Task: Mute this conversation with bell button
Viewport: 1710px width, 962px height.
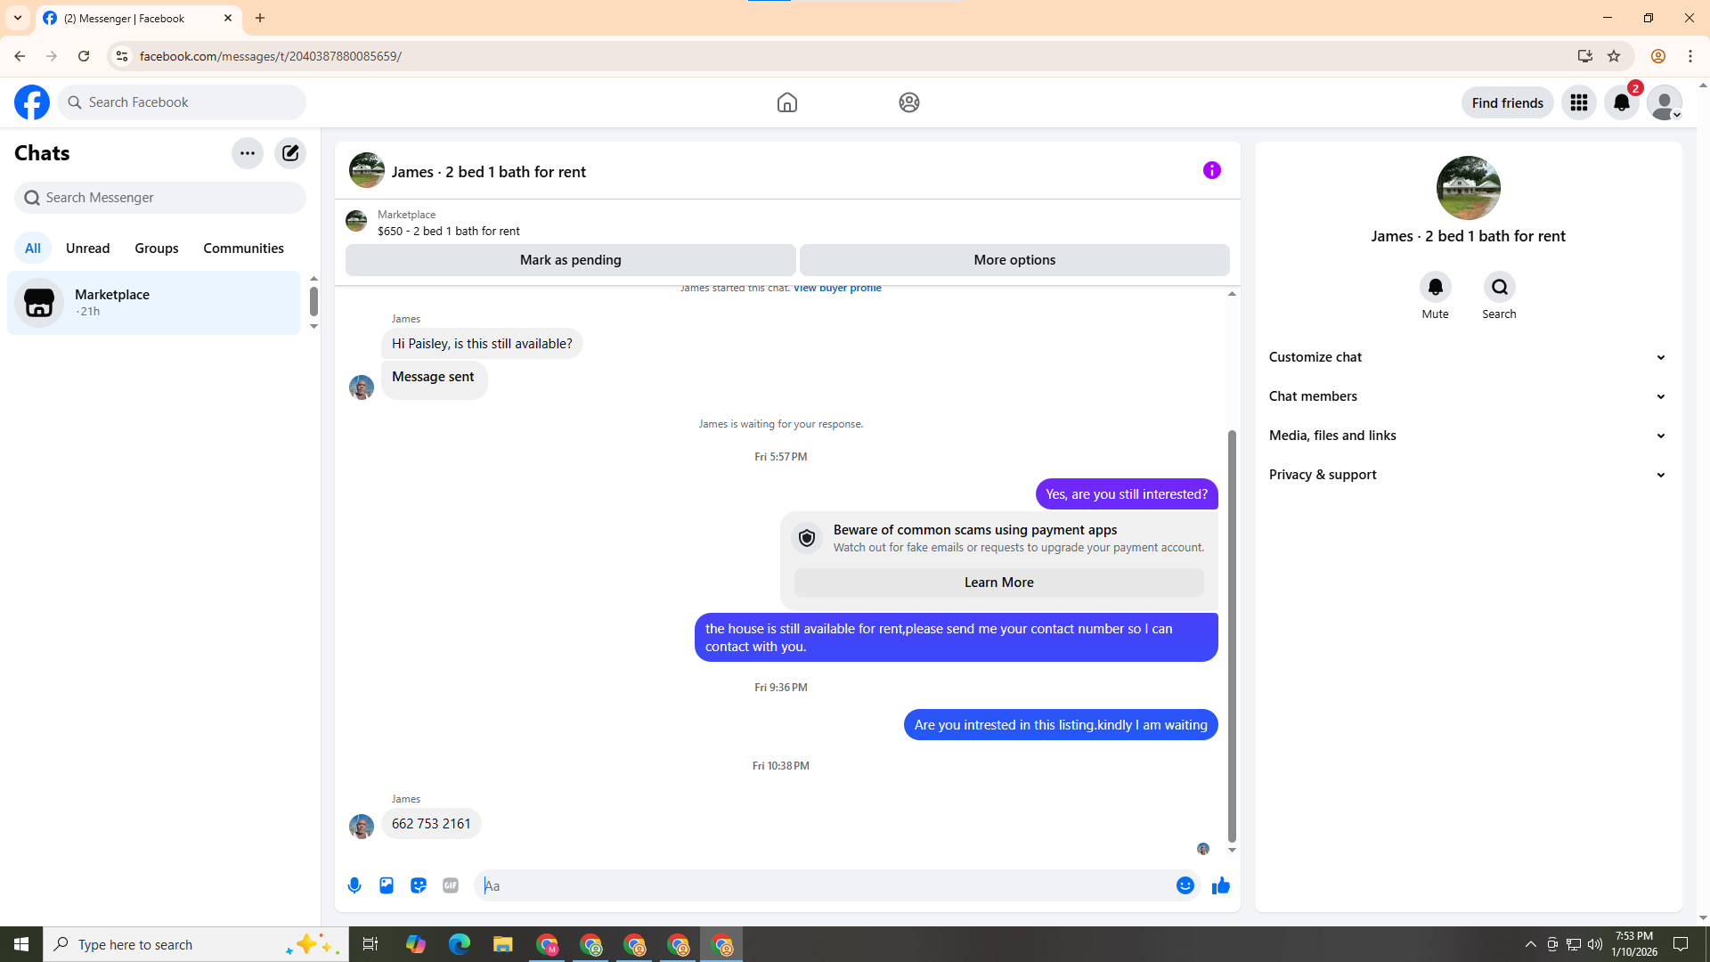Action: 1435,288
